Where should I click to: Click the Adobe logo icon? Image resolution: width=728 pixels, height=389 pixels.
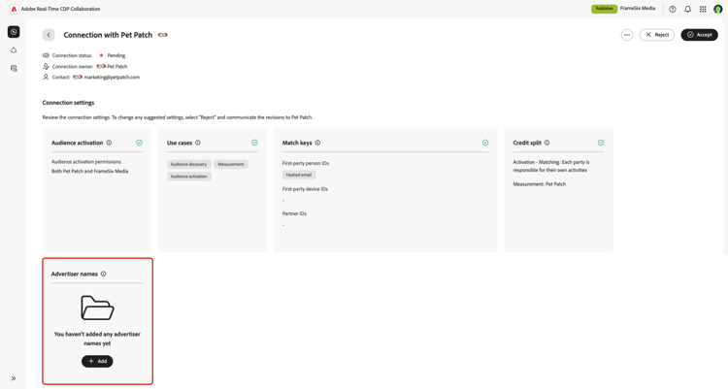14,9
